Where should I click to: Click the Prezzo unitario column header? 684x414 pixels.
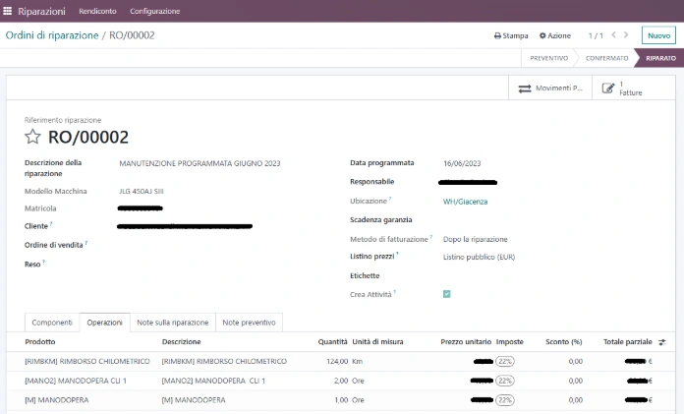466,342
